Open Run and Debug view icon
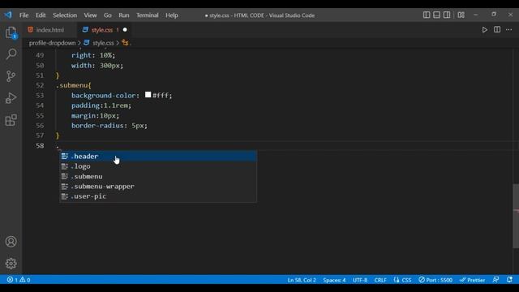 (x=11, y=98)
